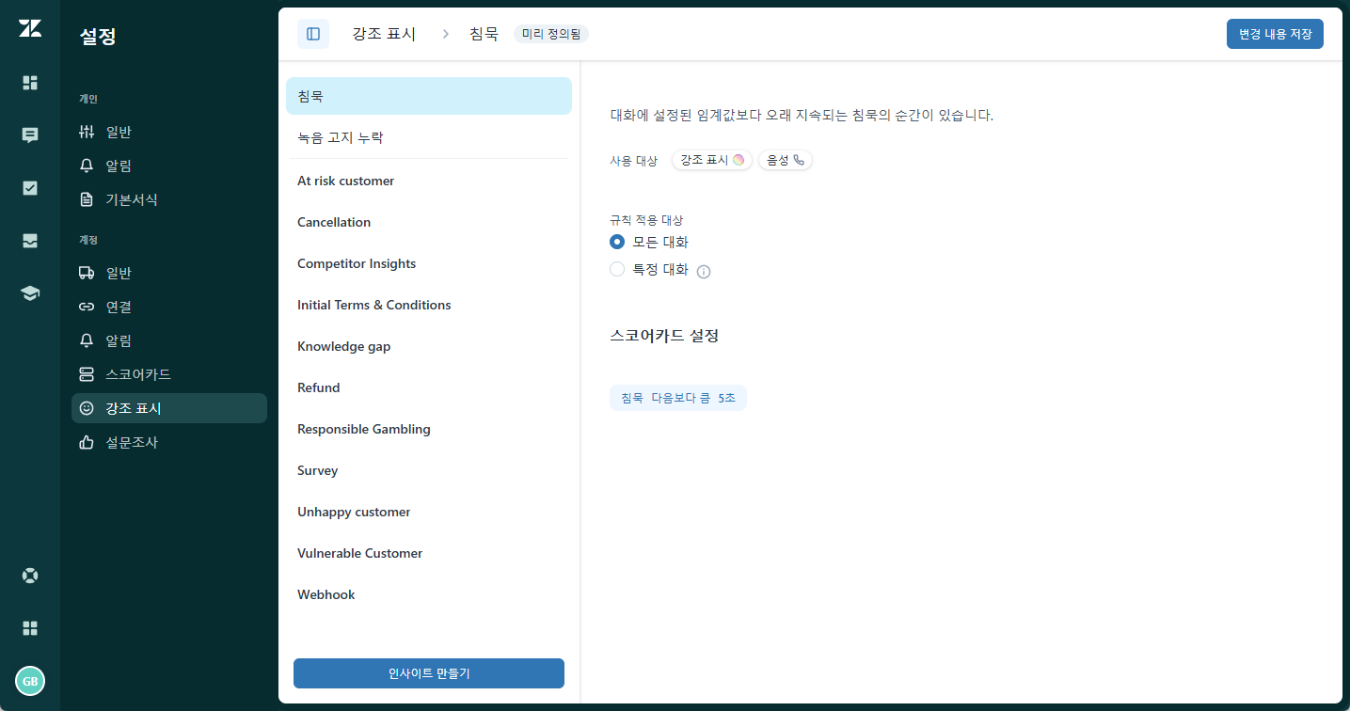The width and height of the screenshot is (1350, 711).
Task: Click the truck icon beside account 일반
Action: pos(87,273)
